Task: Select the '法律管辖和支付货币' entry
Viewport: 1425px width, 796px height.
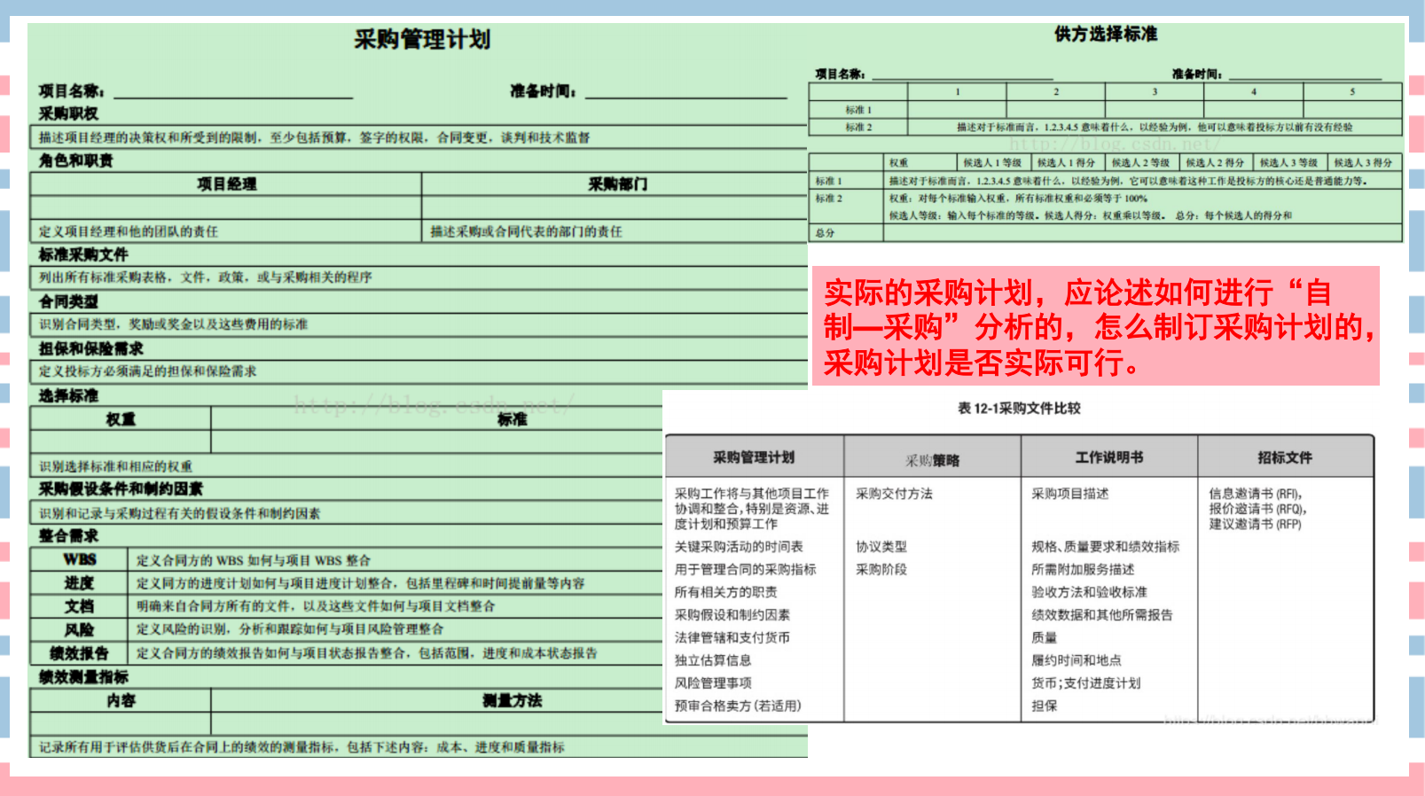Action: coord(732,637)
